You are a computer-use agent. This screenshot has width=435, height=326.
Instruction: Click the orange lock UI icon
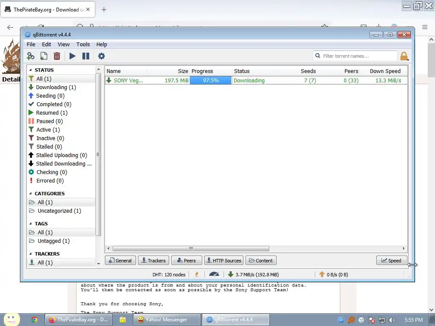tap(404, 56)
